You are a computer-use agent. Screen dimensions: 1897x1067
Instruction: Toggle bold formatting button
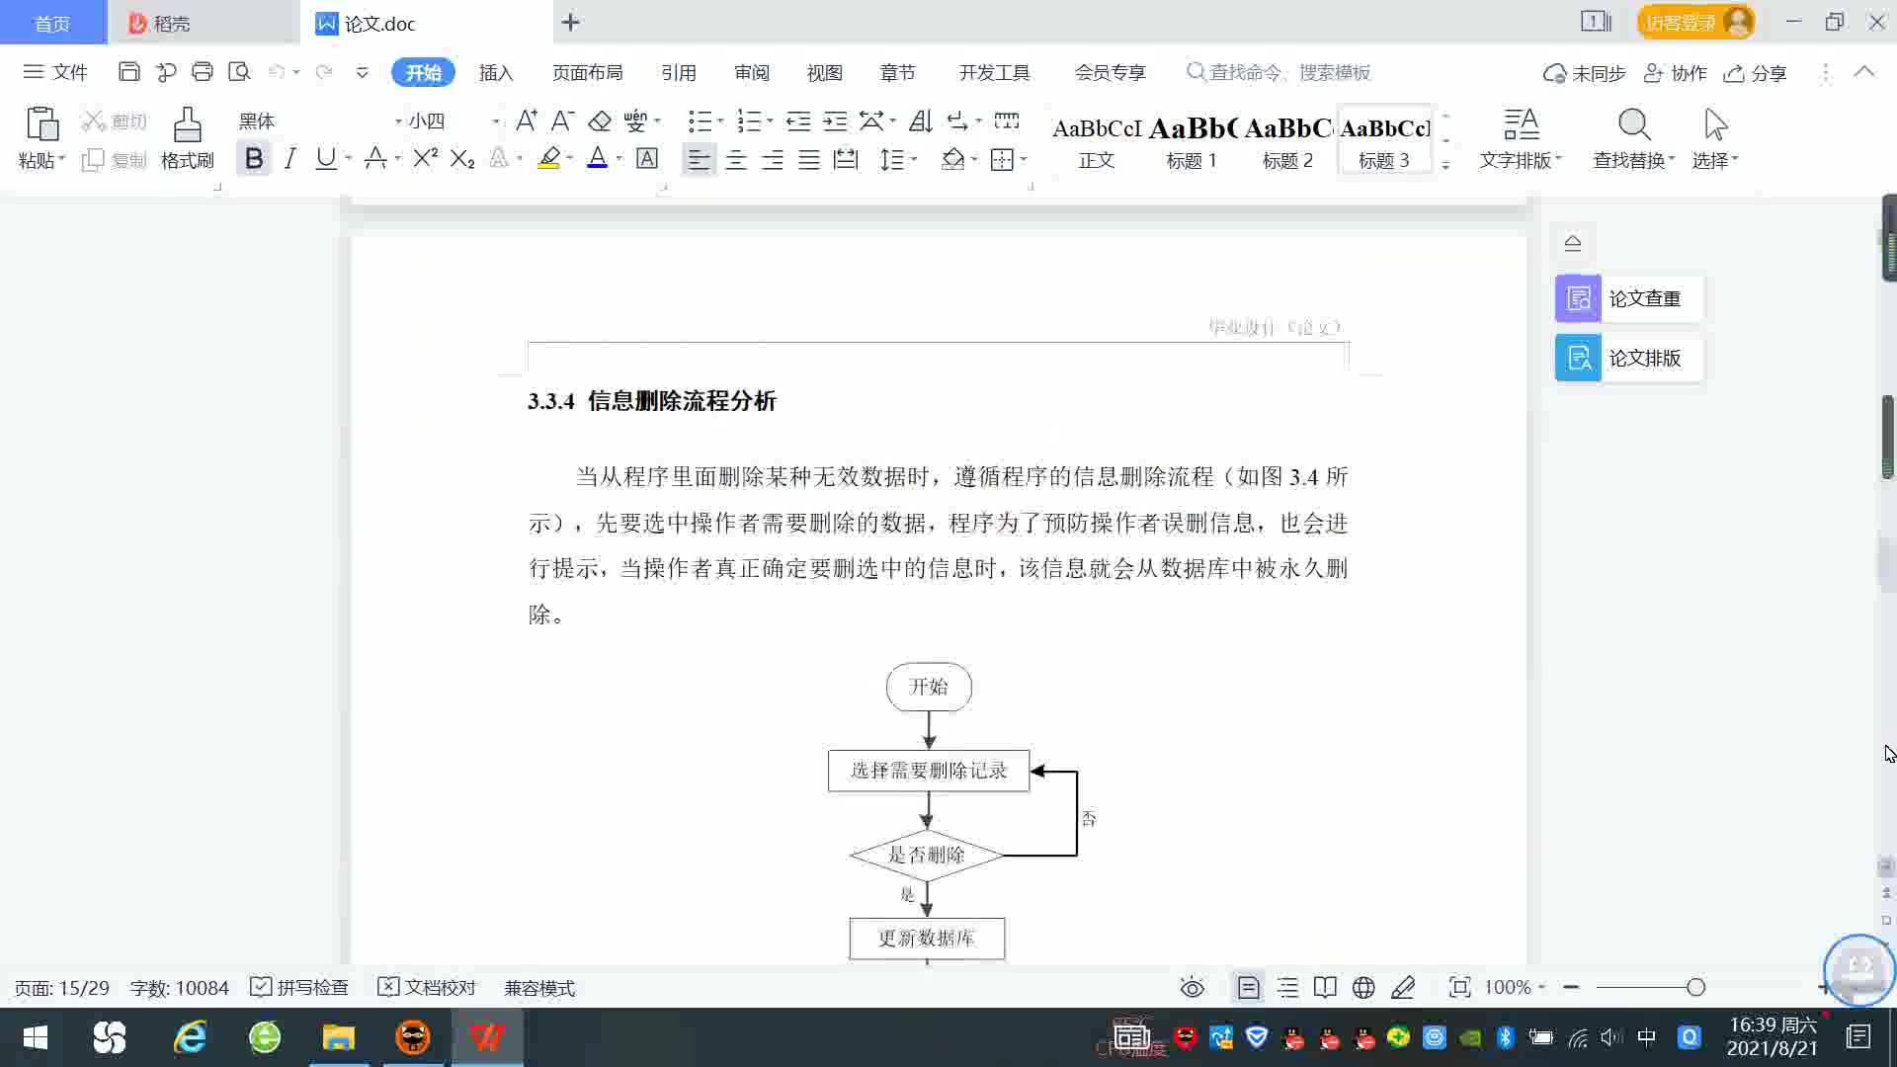254,159
